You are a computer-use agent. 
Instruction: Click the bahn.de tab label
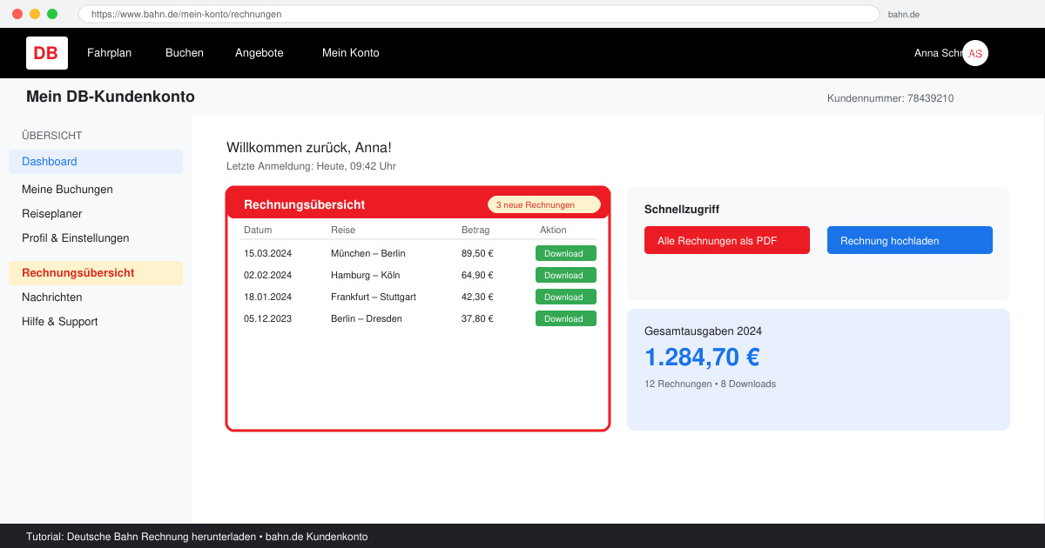point(904,15)
